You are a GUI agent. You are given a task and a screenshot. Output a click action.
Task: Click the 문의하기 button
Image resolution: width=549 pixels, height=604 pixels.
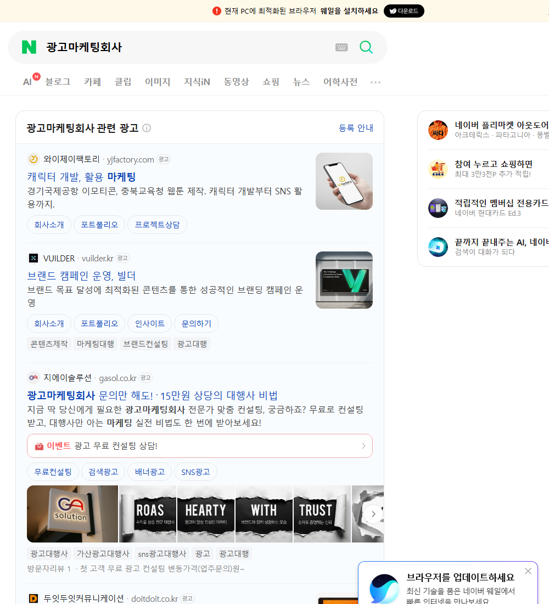196,323
